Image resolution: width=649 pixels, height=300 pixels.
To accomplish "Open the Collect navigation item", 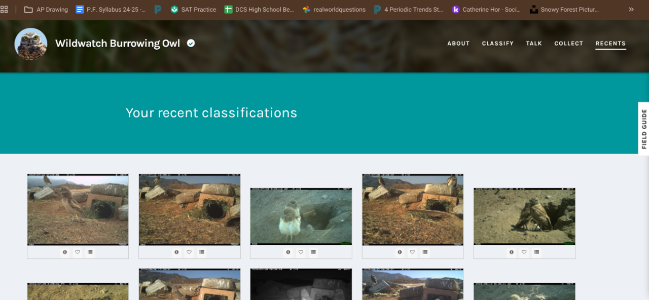I will [x=569, y=44].
